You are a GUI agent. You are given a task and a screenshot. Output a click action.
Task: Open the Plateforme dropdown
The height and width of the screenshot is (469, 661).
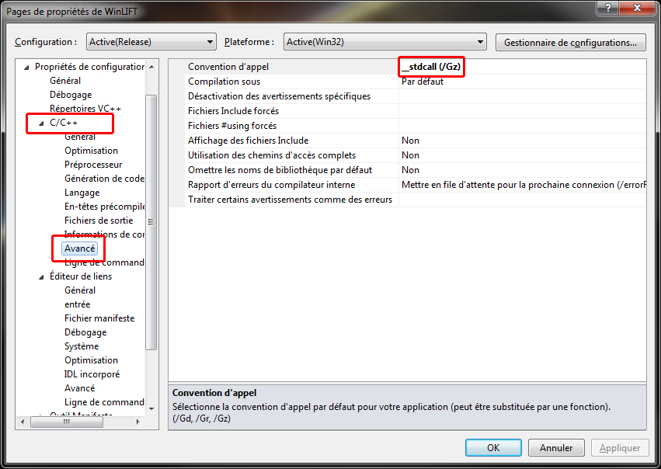coord(385,42)
